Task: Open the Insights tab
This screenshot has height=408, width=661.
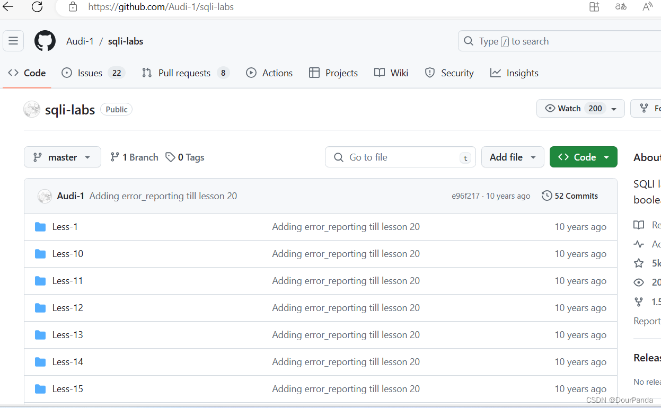Action: (x=515, y=73)
